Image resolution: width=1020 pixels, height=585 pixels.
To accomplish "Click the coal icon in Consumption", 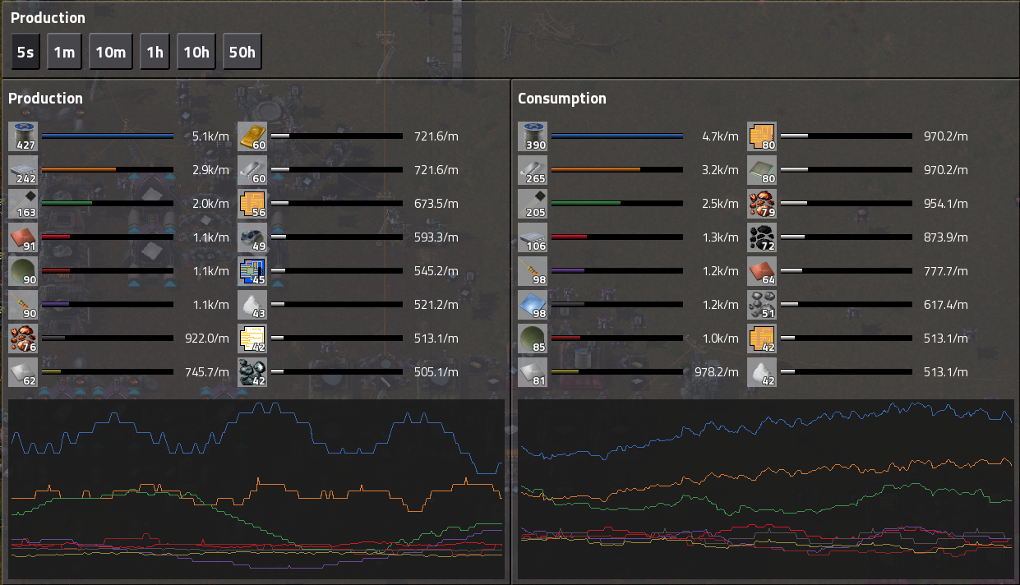I will 762,237.
